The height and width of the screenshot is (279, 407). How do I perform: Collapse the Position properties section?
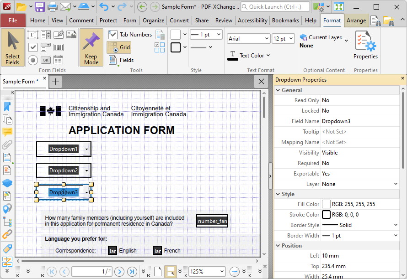[278, 246]
